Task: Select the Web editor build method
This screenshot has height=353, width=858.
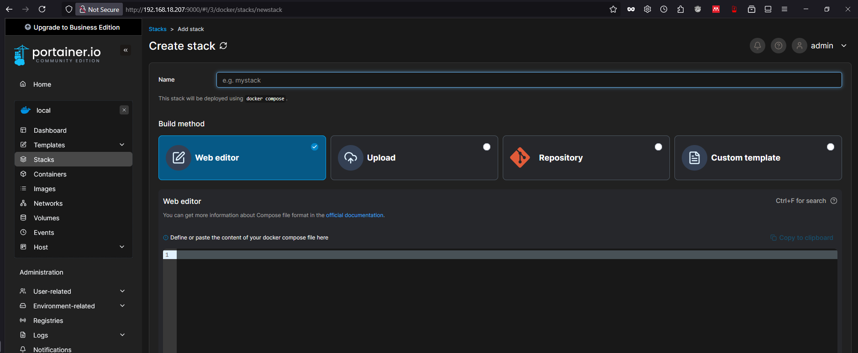Action: click(x=242, y=158)
